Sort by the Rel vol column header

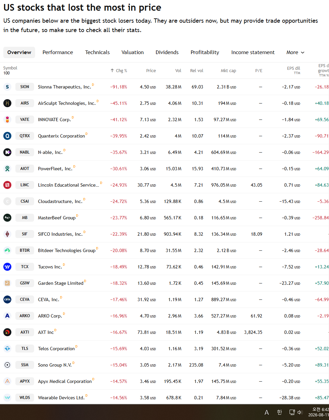197,71
